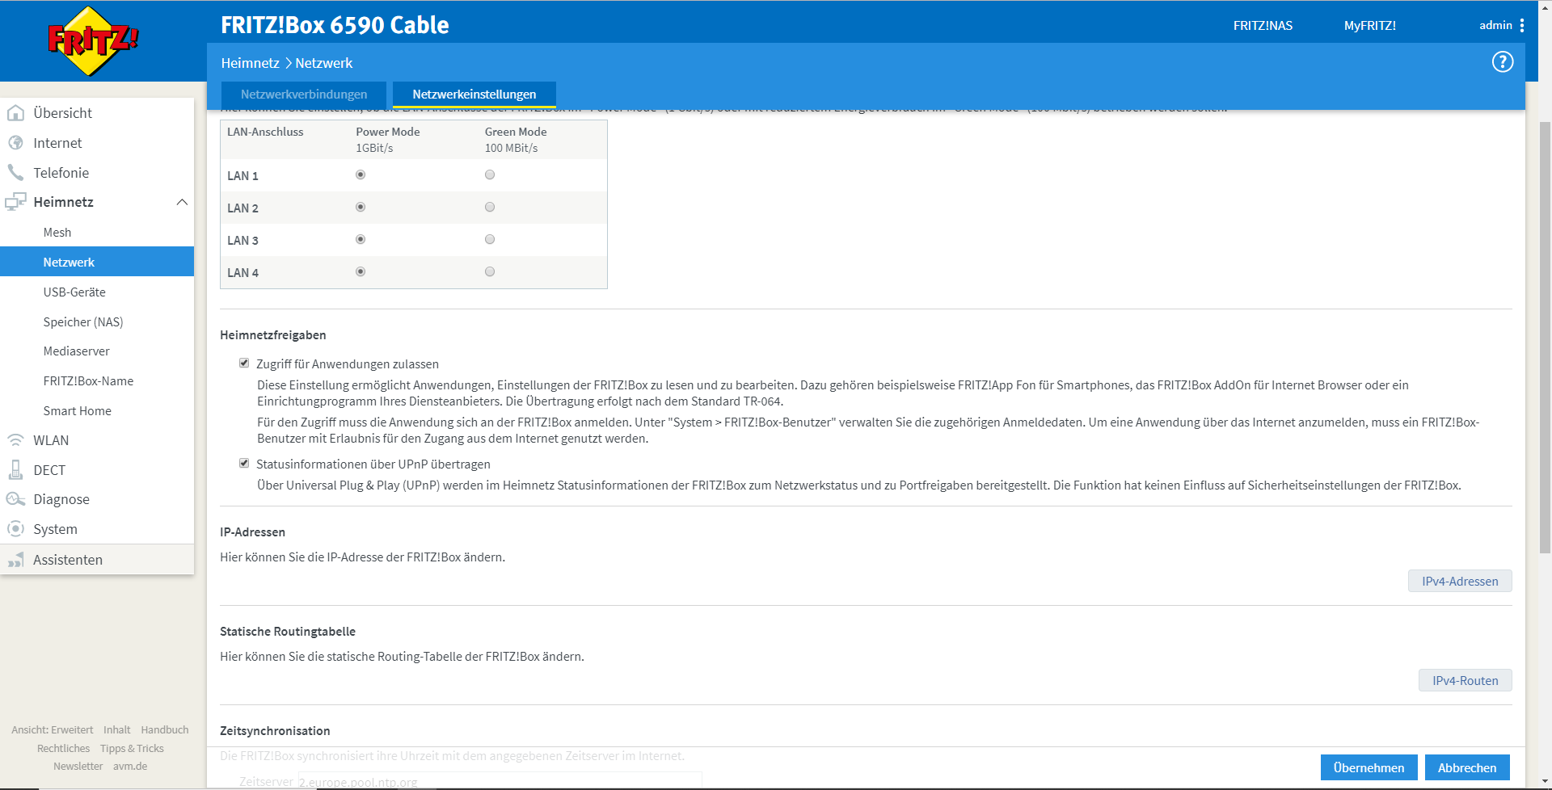Open Mediaserver submenu item

tap(77, 351)
